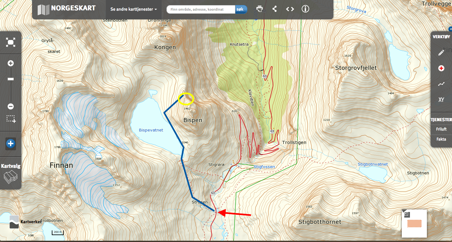Click the share map icon
The height and width of the screenshot is (242, 452).
[x=275, y=9]
